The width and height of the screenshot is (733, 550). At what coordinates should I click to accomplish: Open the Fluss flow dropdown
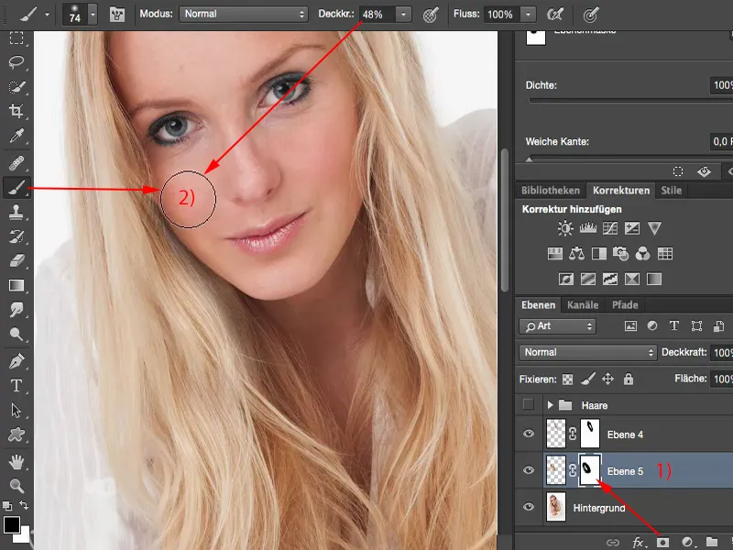click(529, 15)
